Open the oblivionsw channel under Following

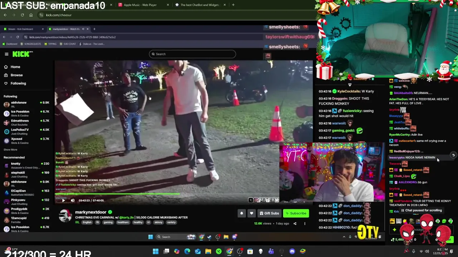[26, 104]
